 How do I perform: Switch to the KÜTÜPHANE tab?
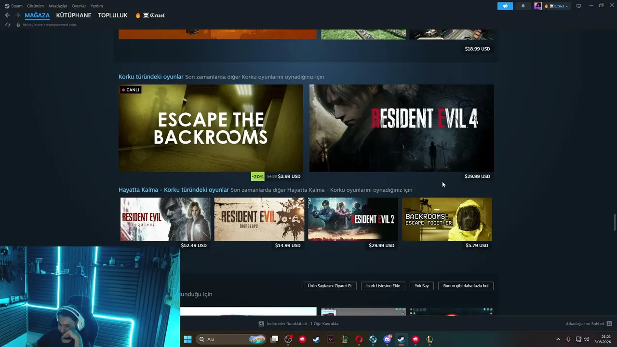click(74, 15)
